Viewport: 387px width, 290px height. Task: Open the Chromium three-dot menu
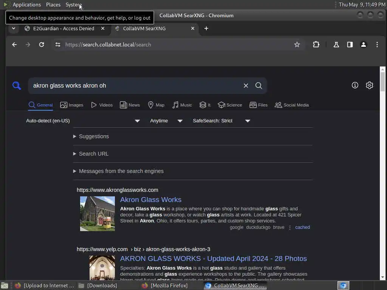[377, 45]
